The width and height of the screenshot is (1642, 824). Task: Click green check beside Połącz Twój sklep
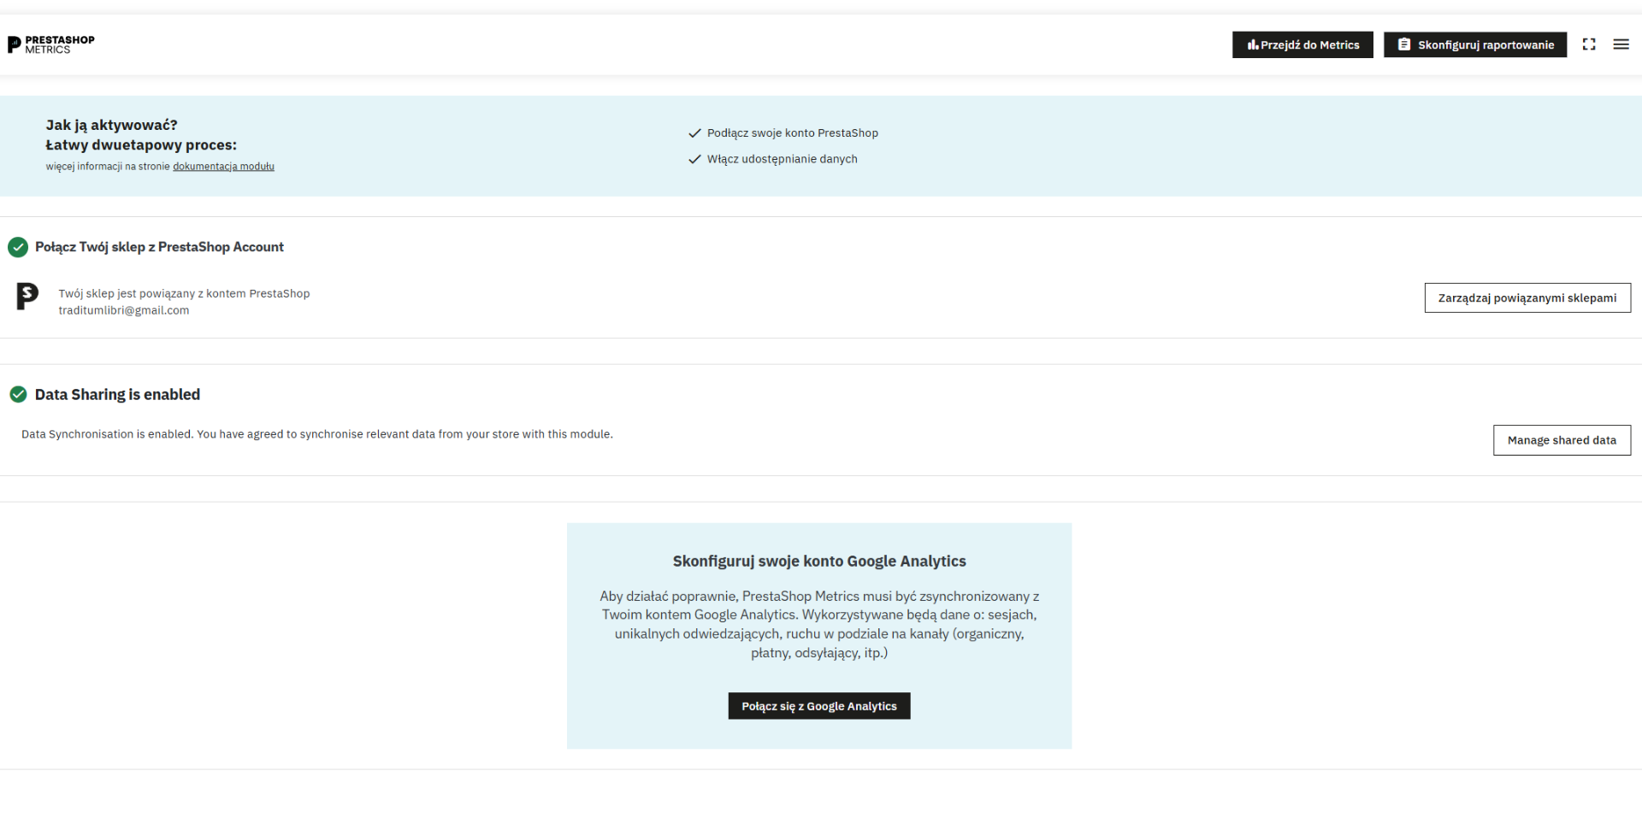coord(18,247)
